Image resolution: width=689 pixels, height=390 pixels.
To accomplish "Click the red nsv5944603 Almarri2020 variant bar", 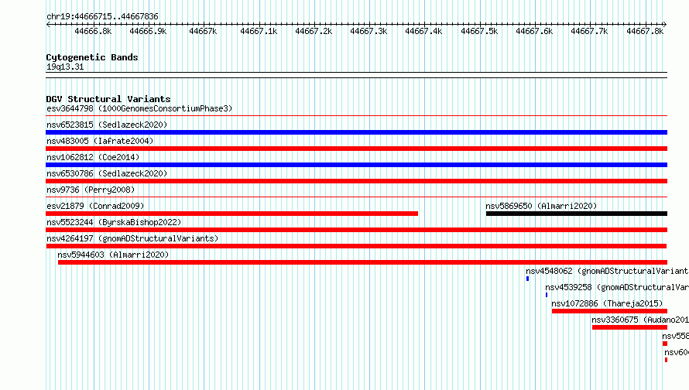I will tap(362, 262).
